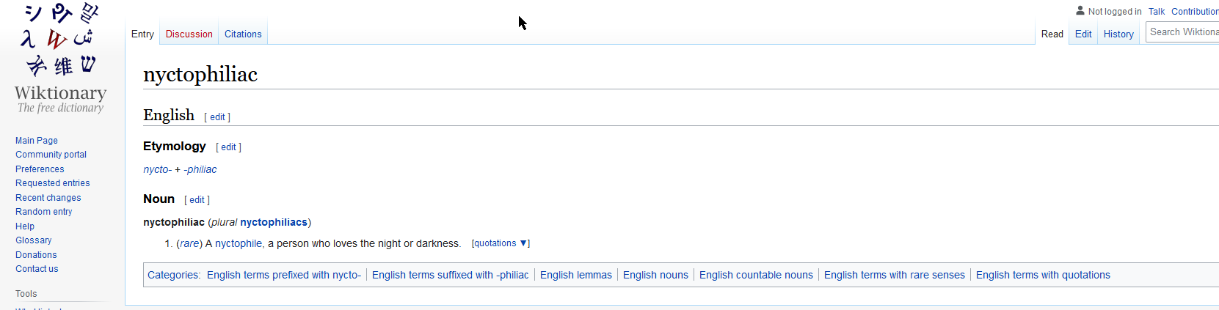This screenshot has height=310, width=1219.
Task: Go to Random entry in sidebar
Action: pyautogui.click(x=44, y=212)
